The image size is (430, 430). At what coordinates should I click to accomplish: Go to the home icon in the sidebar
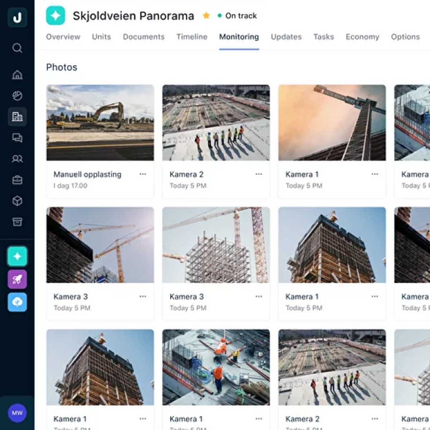click(17, 75)
